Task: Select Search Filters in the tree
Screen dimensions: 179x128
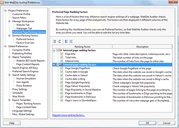Action: 19,18
